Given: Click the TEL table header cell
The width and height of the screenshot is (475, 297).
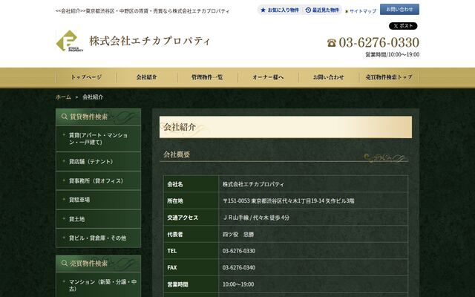Looking at the screenshot, I should 191,251.
